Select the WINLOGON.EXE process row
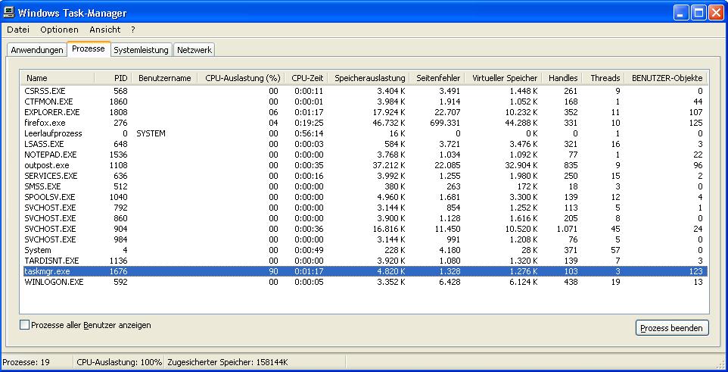728x372 pixels. pos(365,282)
